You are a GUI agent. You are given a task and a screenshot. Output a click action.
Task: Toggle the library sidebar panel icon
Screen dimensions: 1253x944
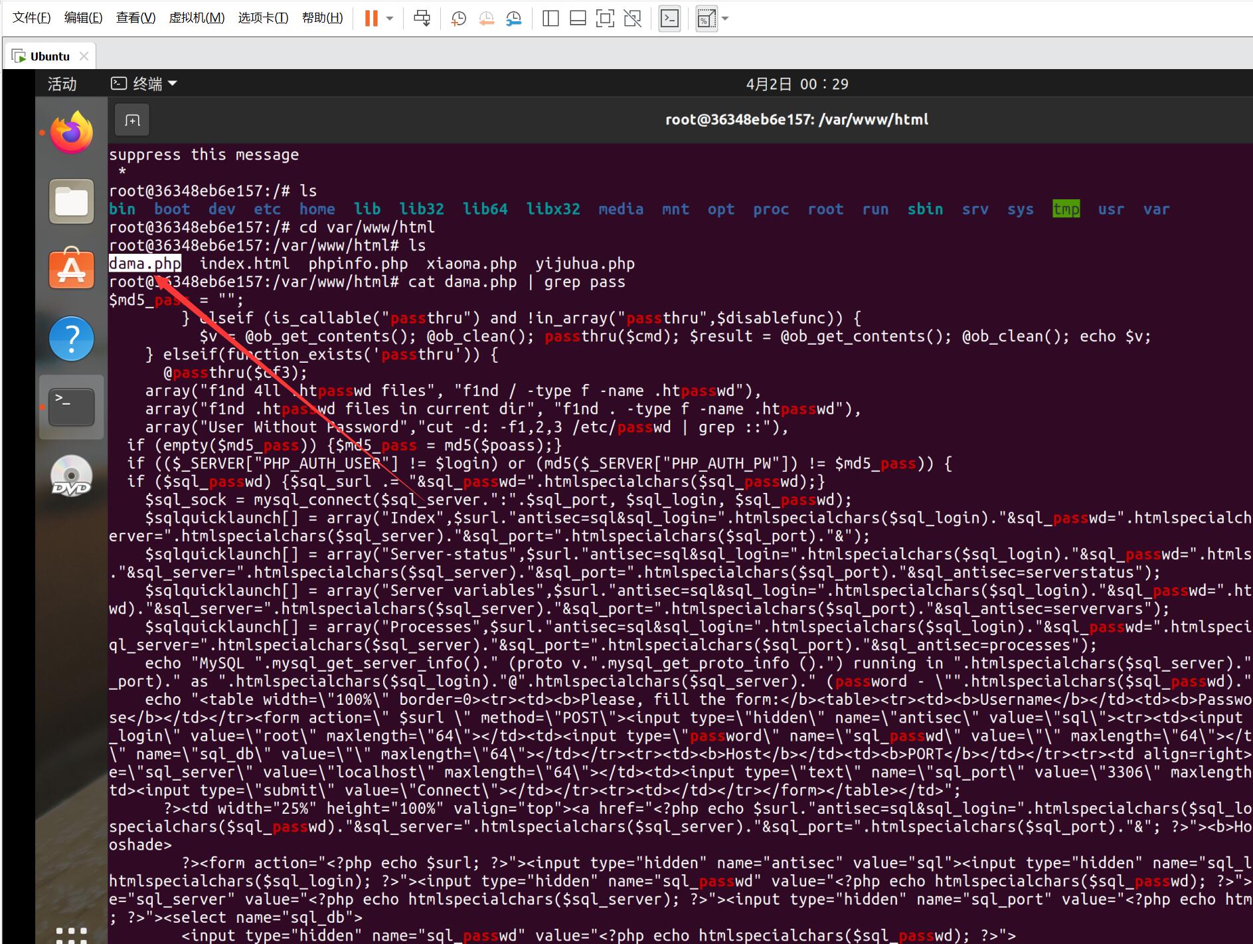coord(550,19)
